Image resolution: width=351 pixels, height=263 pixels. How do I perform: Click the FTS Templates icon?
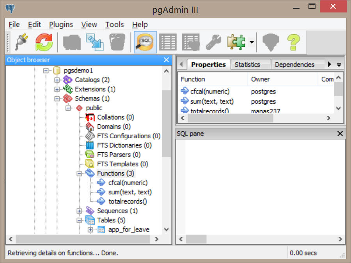point(90,164)
